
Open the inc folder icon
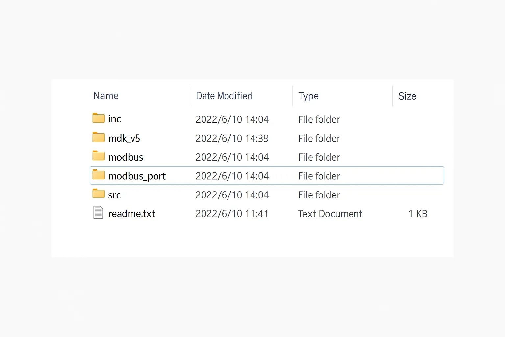tap(98, 118)
